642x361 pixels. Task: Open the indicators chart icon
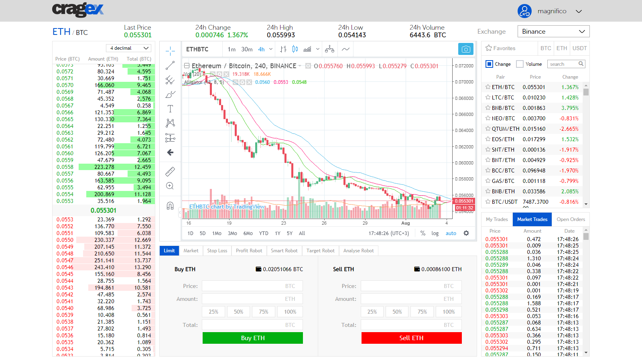(x=307, y=49)
